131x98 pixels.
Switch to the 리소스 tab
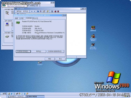[35, 18]
